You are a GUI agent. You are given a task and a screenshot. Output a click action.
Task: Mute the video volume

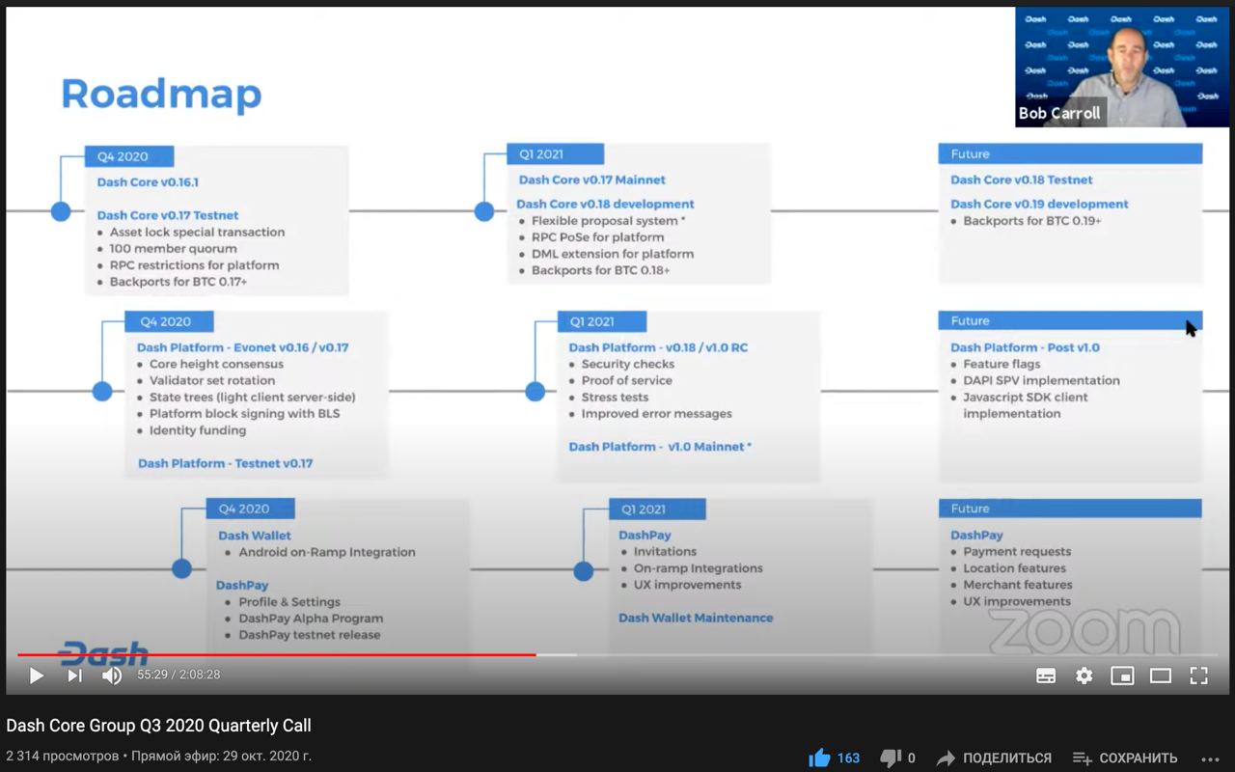[112, 675]
